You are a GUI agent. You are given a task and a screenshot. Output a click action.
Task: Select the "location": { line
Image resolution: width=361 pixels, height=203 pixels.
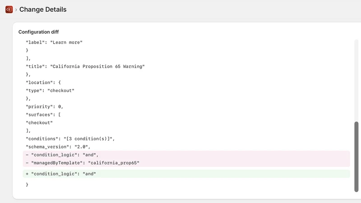pos(43,83)
